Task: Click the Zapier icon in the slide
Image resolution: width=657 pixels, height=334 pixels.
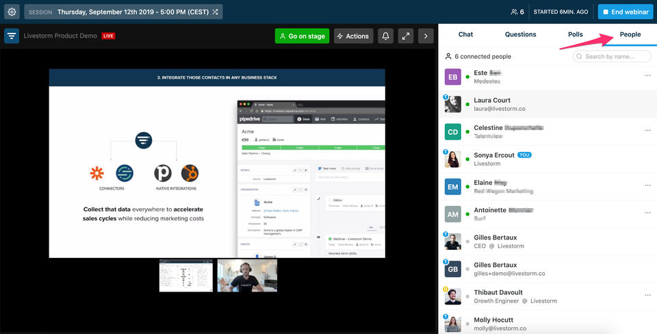Action: [96, 173]
